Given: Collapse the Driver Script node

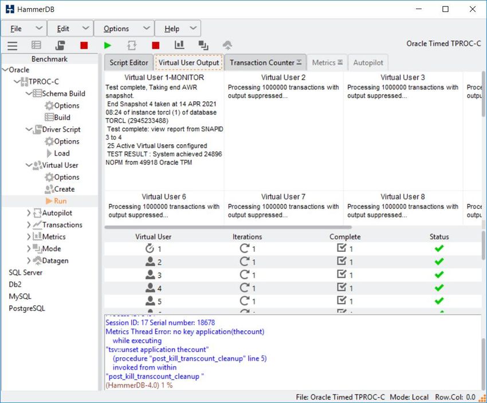Looking at the screenshot, I should (x=29, y=129).
